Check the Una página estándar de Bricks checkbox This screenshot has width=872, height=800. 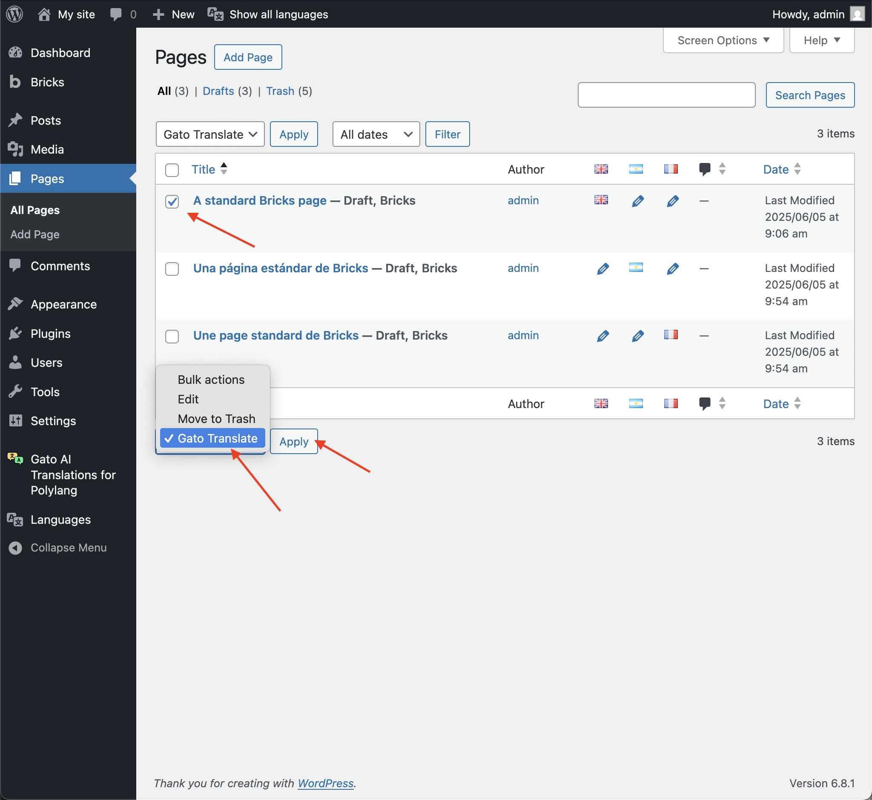click(172, 269)
